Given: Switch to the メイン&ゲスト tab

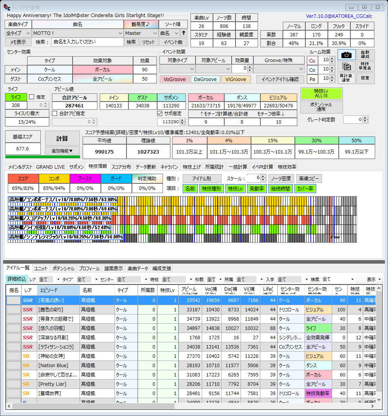Looking at the screenshot, I should [x=20, y=167].
